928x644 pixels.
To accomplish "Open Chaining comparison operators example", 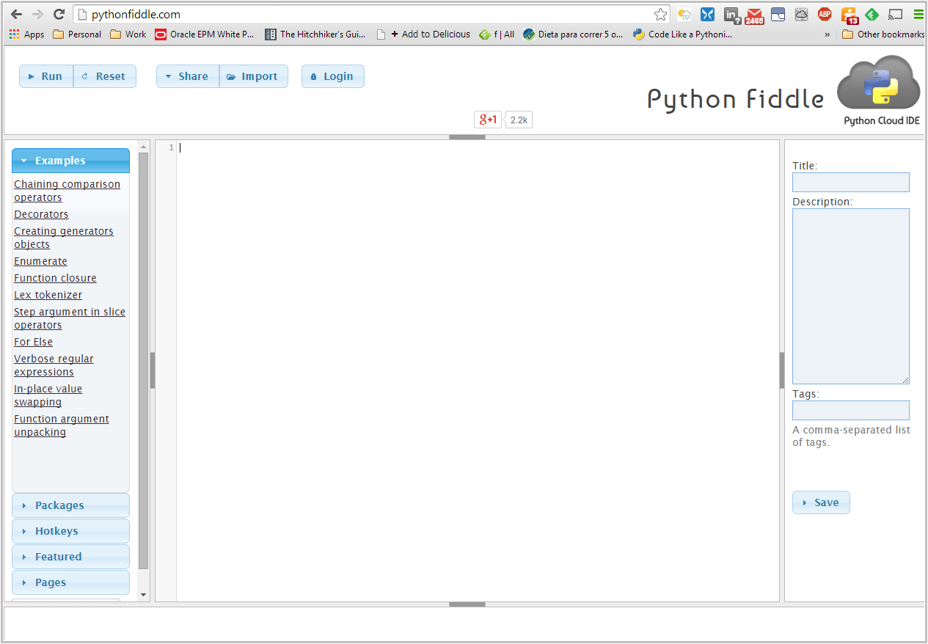I will (x=67, y=191).
